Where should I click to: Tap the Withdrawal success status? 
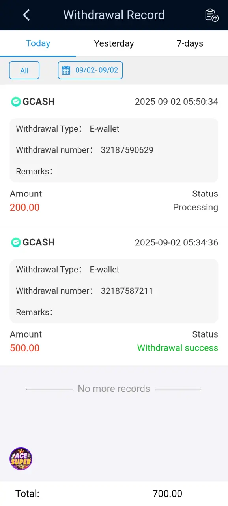pos(178,348)
